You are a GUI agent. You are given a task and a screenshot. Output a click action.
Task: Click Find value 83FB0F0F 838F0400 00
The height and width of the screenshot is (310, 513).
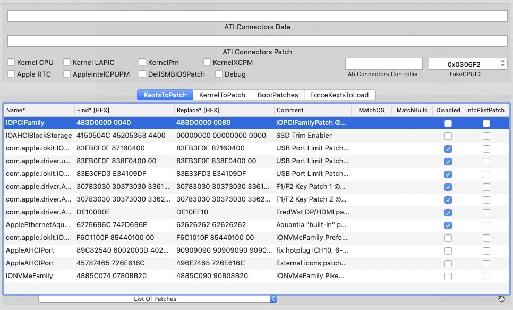point(116,161)
